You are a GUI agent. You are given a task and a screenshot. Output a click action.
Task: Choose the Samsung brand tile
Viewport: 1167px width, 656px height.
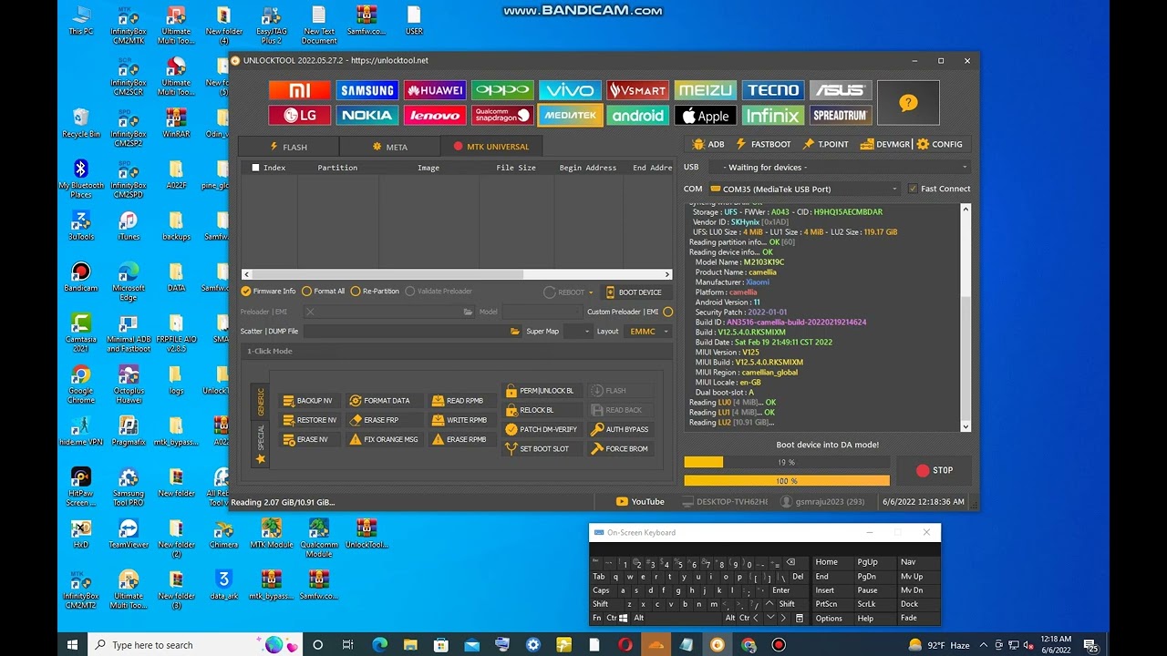click(x=367, y=90)
